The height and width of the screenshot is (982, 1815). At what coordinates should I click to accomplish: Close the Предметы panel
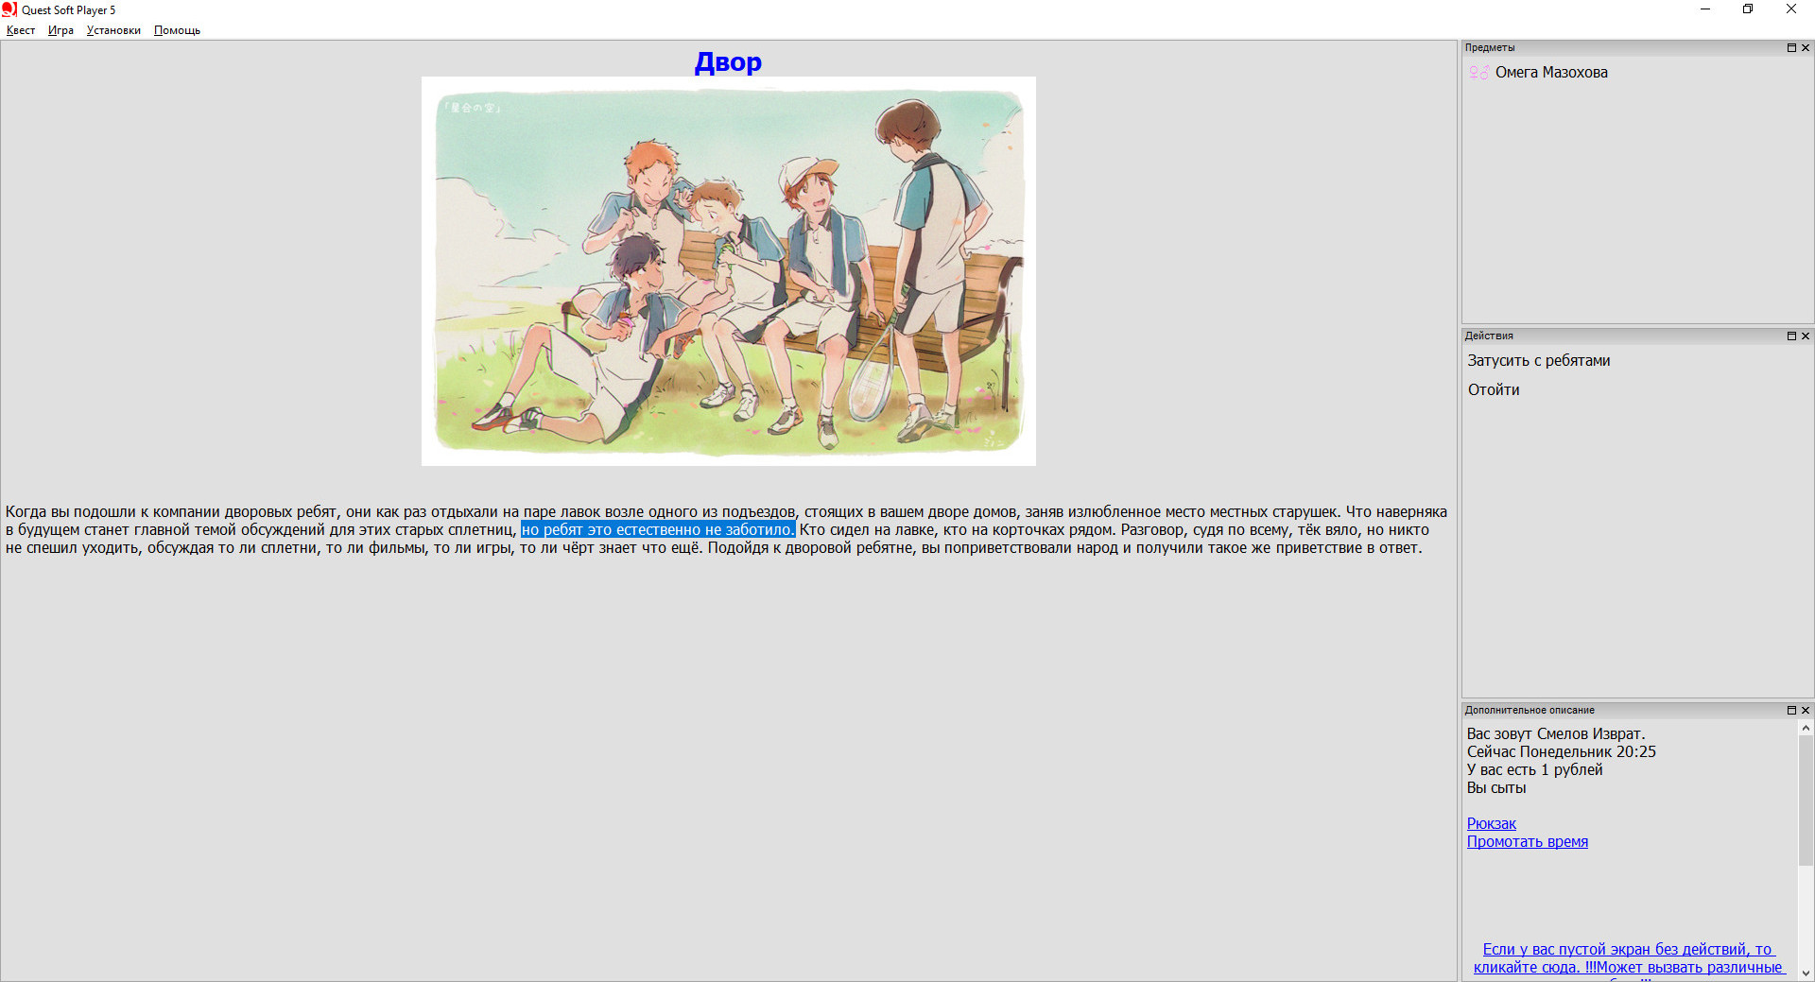click(x=1805, y=47)
